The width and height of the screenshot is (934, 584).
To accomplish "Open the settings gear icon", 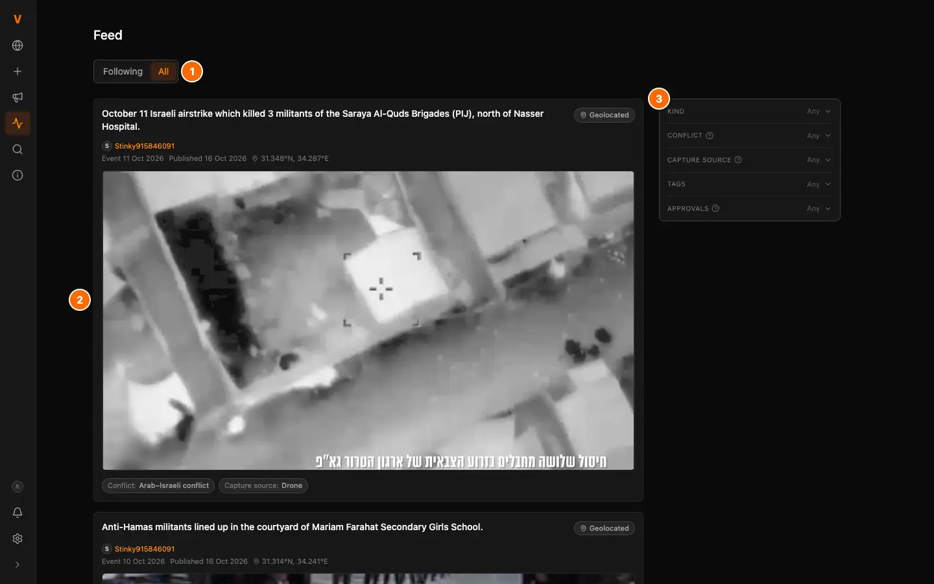I will pos(18,539).
